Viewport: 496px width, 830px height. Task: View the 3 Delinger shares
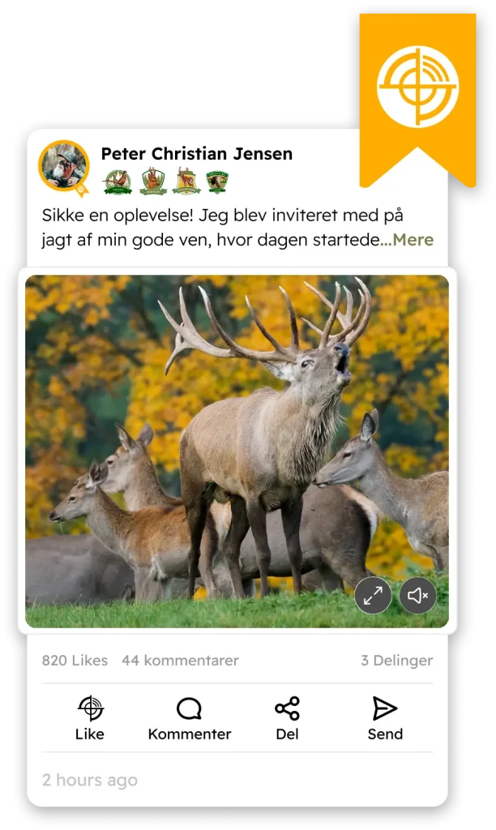[x=397, y=660]
